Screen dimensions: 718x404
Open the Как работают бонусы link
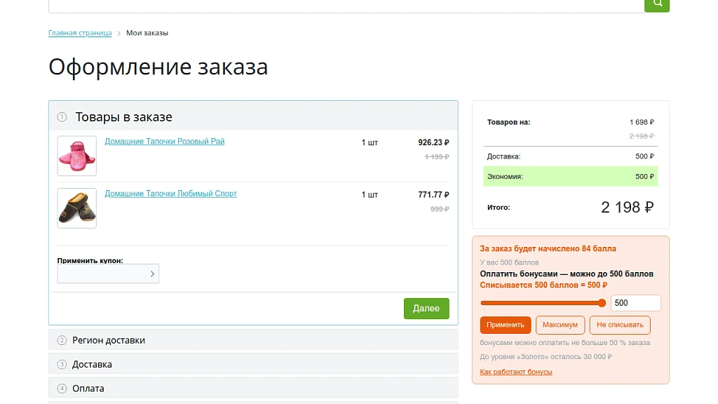tap(516, 372)
